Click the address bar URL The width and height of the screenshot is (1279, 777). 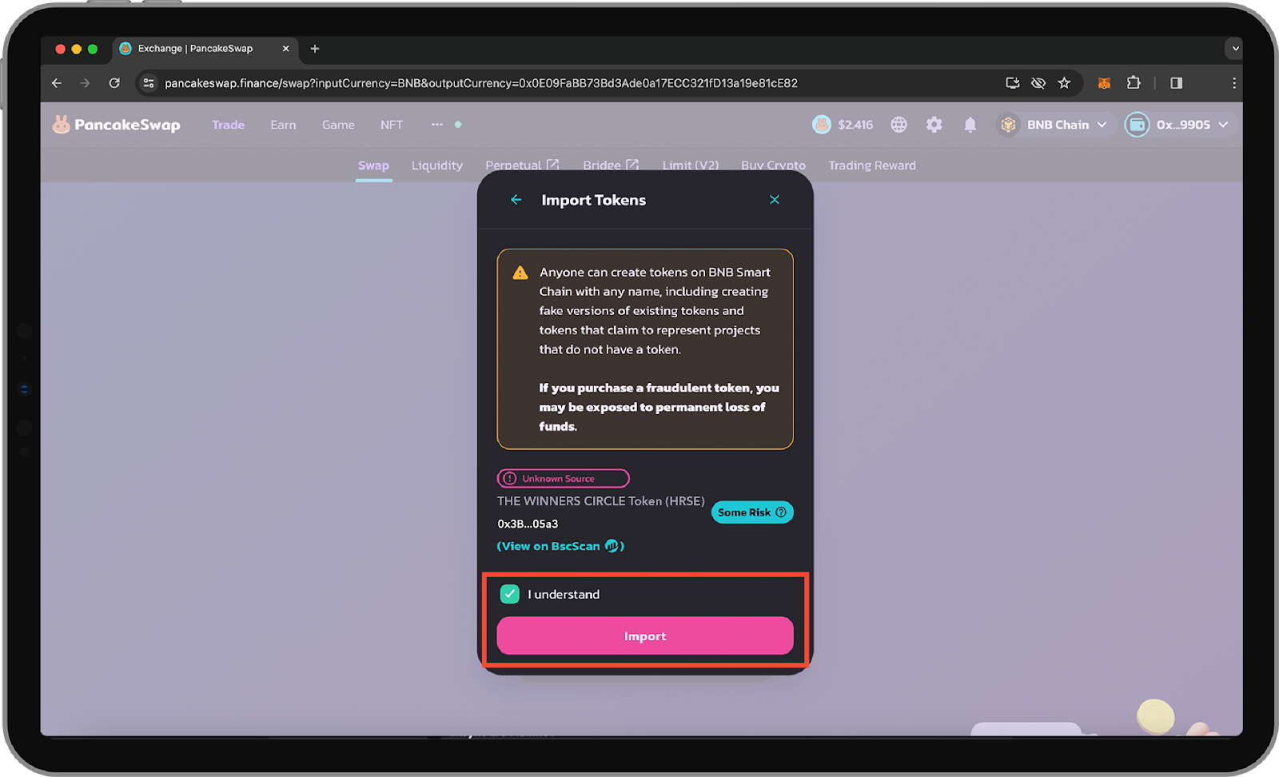coord(481,83)
